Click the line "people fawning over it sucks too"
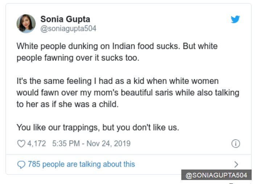 coord(78,58)
